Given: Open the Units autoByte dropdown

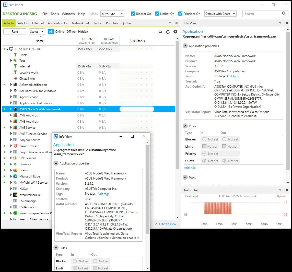Looking at the screenshot, I should pyautogui.click(x=112, y=14).
